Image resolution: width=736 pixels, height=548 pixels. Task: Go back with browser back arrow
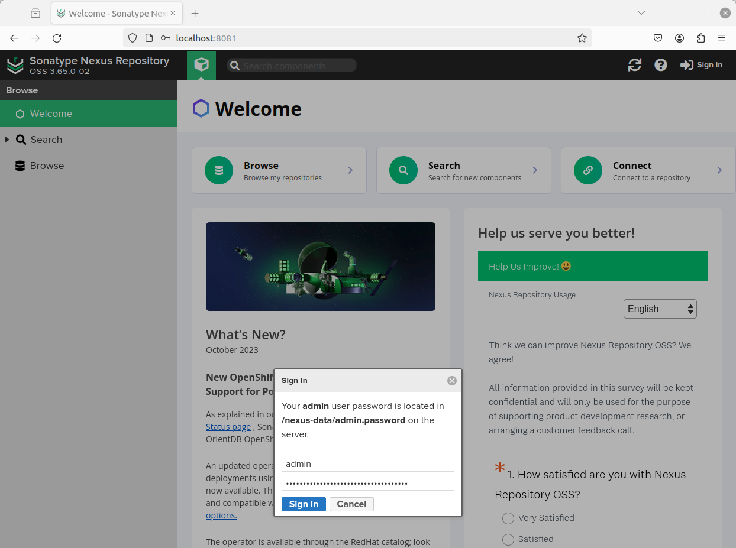(14, 38)
